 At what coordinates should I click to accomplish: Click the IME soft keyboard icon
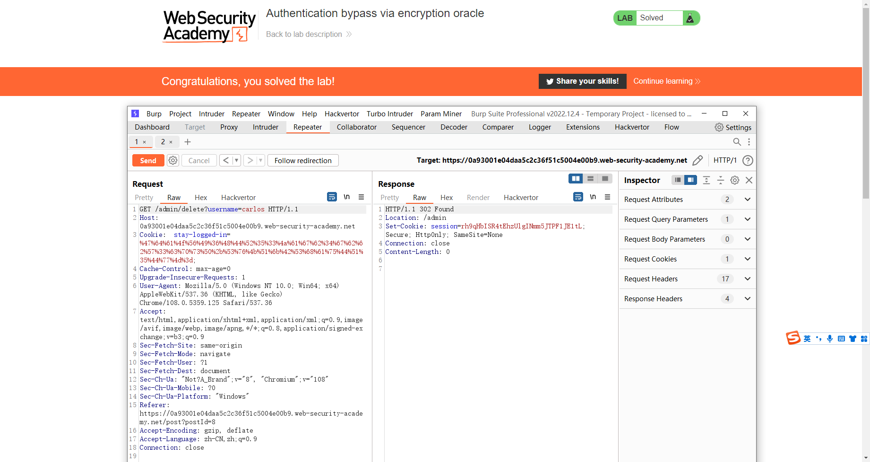[x=841, y=339]
